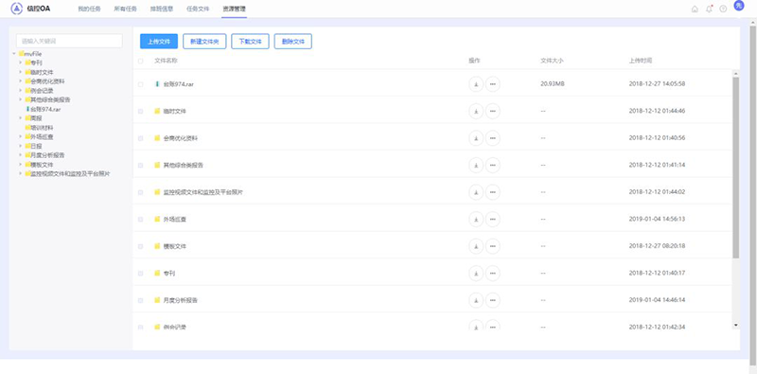Click the file list vertical scrollbar thumb
This screenshot has height=374, width=757.
736,168
